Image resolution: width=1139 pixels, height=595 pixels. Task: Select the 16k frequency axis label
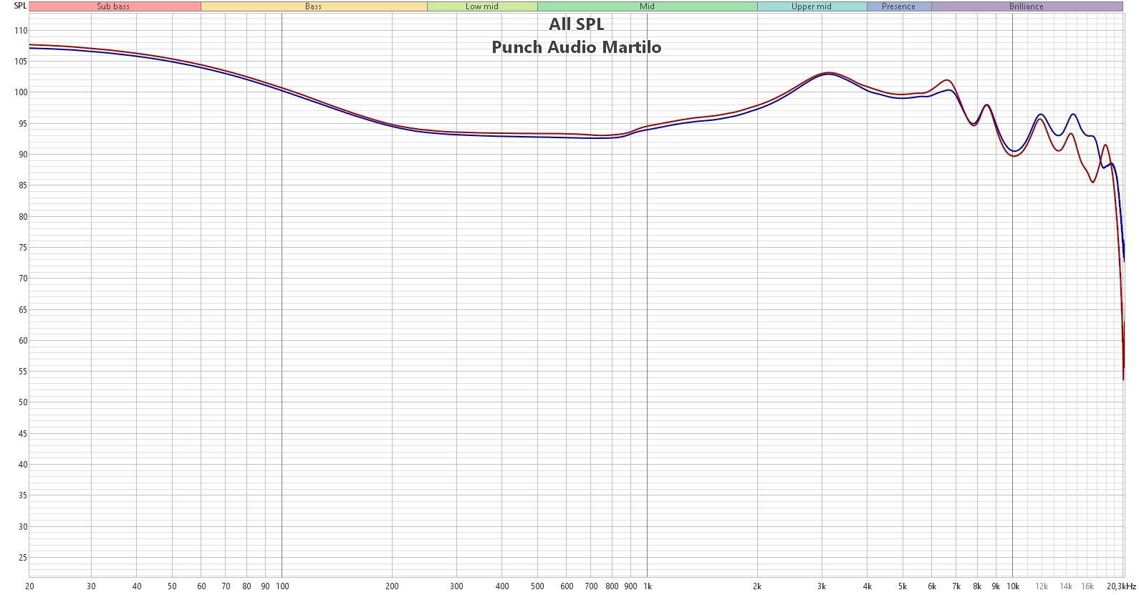point(1087,586)
